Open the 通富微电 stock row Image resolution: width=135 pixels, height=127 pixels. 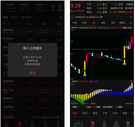pyautogui.click(x=32, y=83)
